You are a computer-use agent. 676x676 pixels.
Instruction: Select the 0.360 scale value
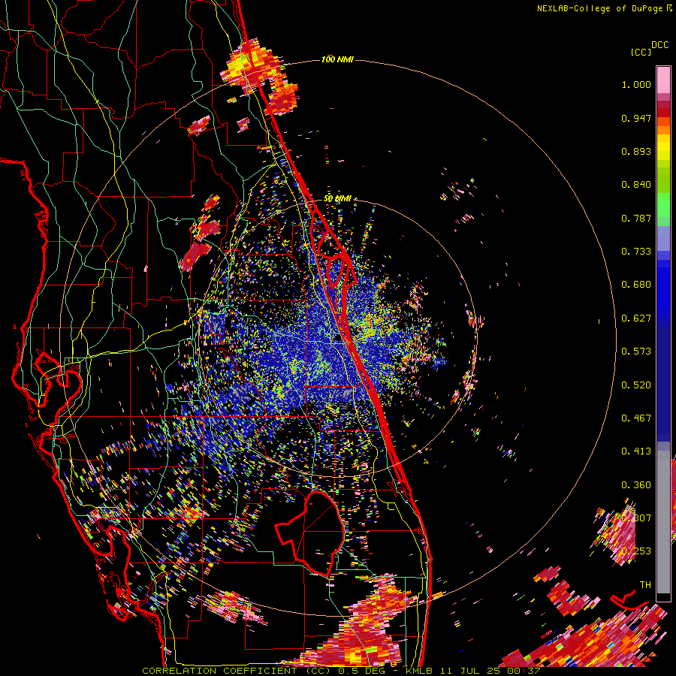click(x=636, y=485)
